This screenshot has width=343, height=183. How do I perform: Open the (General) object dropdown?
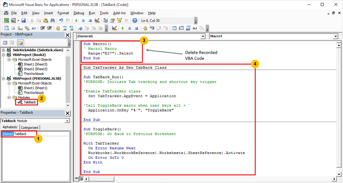tap(141, 36)
